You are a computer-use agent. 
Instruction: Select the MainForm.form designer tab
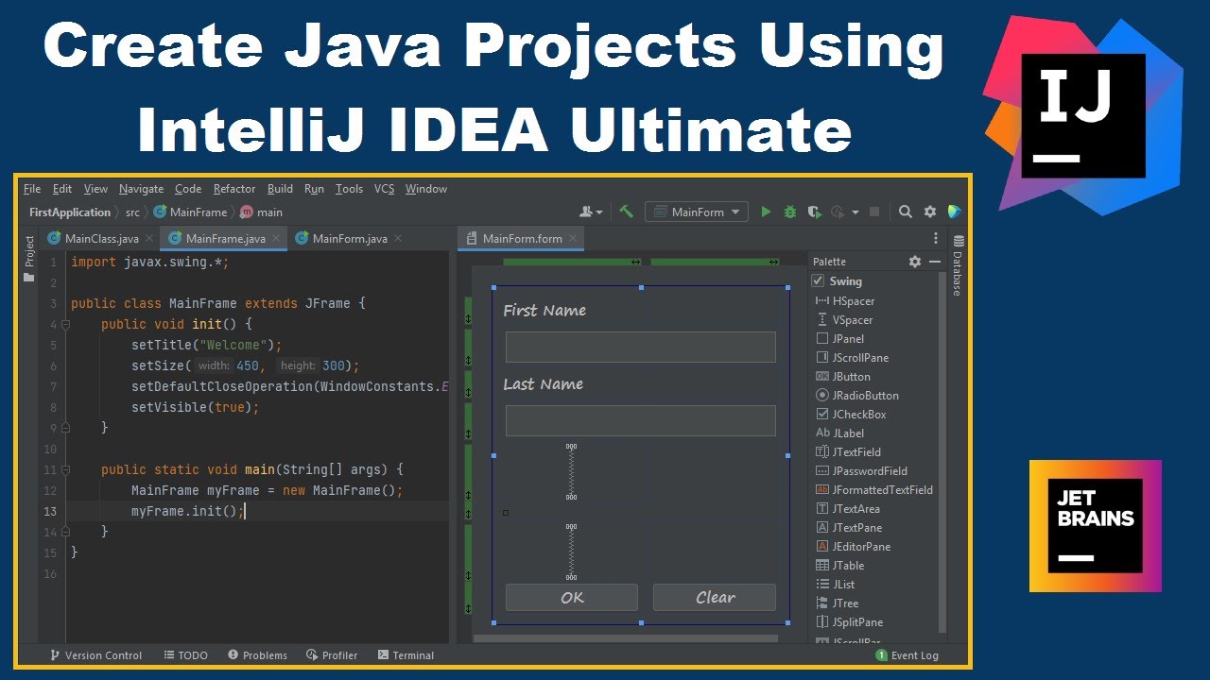(x=521, y=239)
